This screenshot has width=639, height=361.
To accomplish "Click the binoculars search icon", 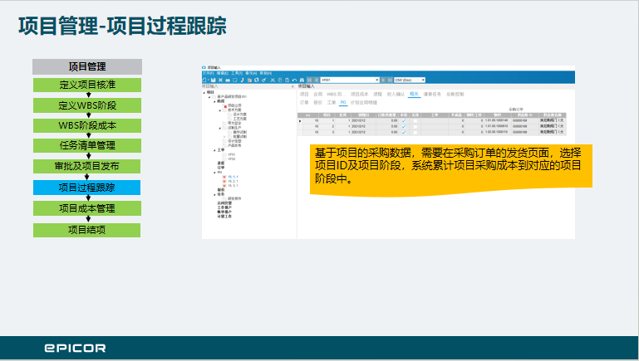I will 301,80.
